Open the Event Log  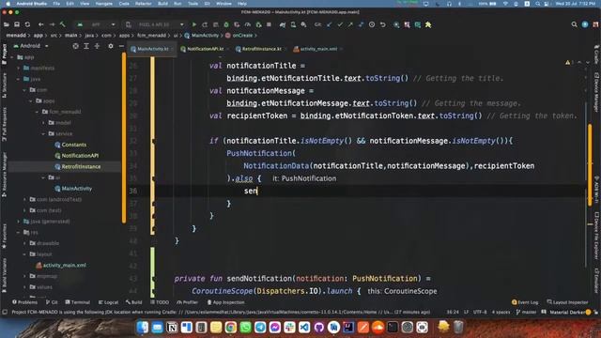525,302
